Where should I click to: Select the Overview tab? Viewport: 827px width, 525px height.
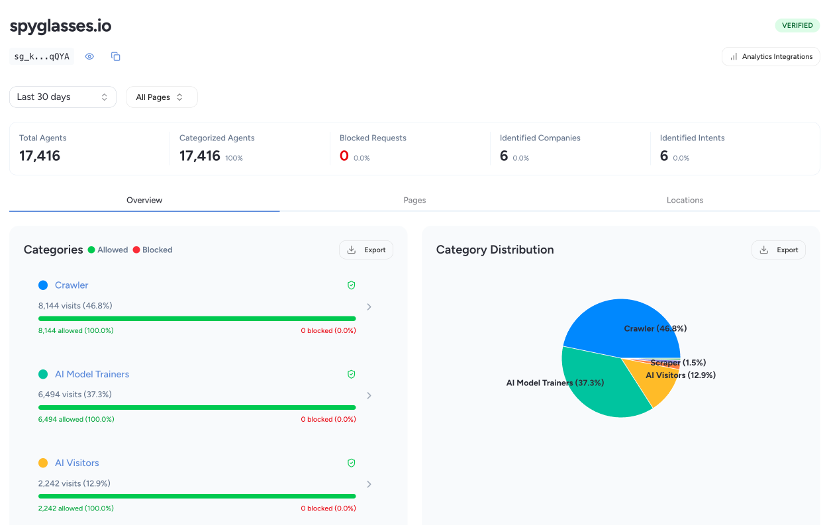click(x=144, y=200)
